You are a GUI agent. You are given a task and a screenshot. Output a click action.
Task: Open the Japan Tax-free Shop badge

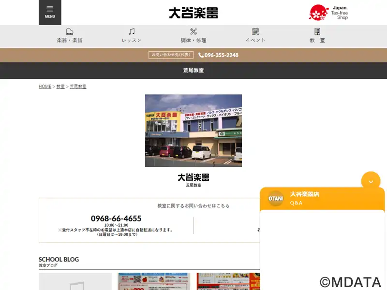point(328,13)
